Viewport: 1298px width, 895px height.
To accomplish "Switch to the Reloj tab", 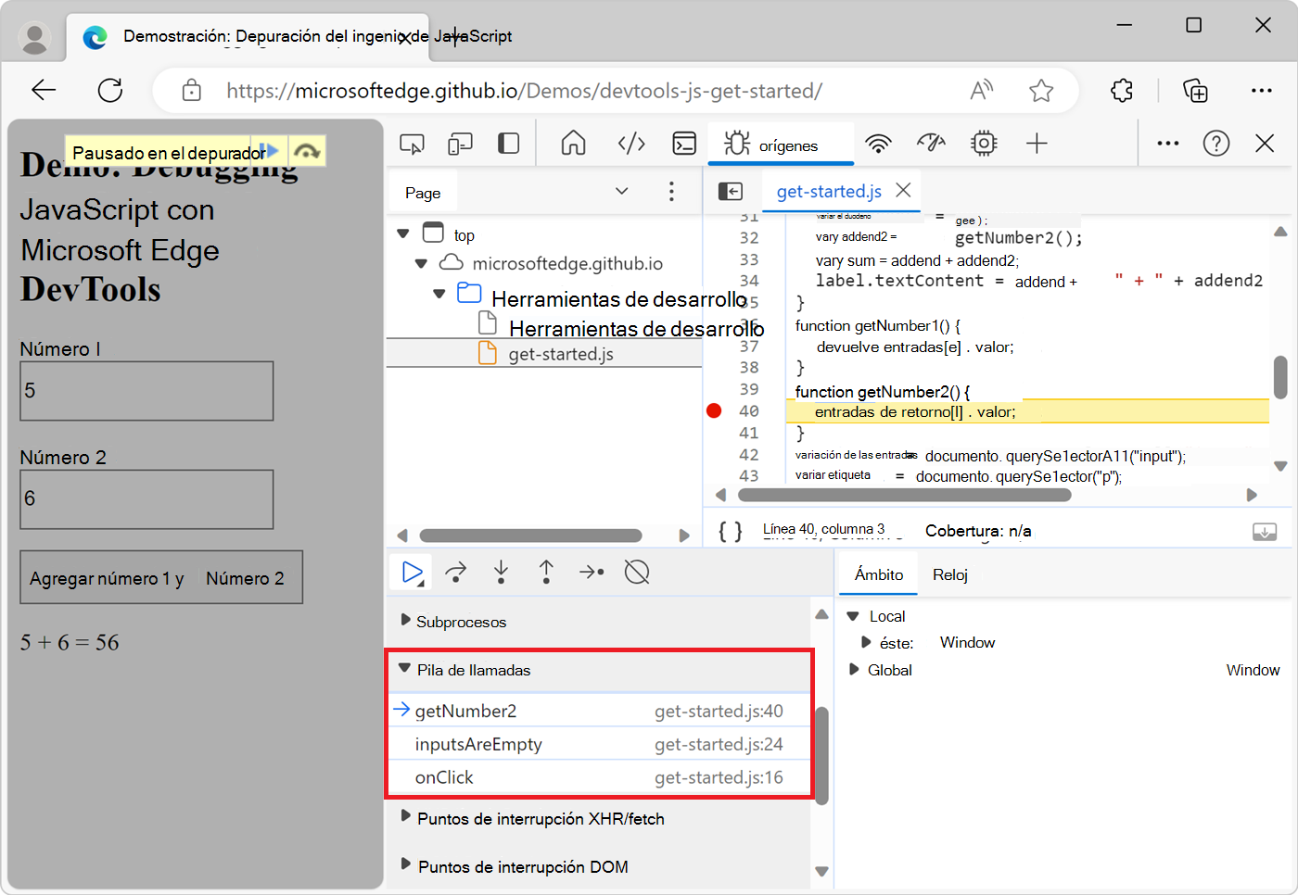I will pyautogui.click(x=950, y=575).
